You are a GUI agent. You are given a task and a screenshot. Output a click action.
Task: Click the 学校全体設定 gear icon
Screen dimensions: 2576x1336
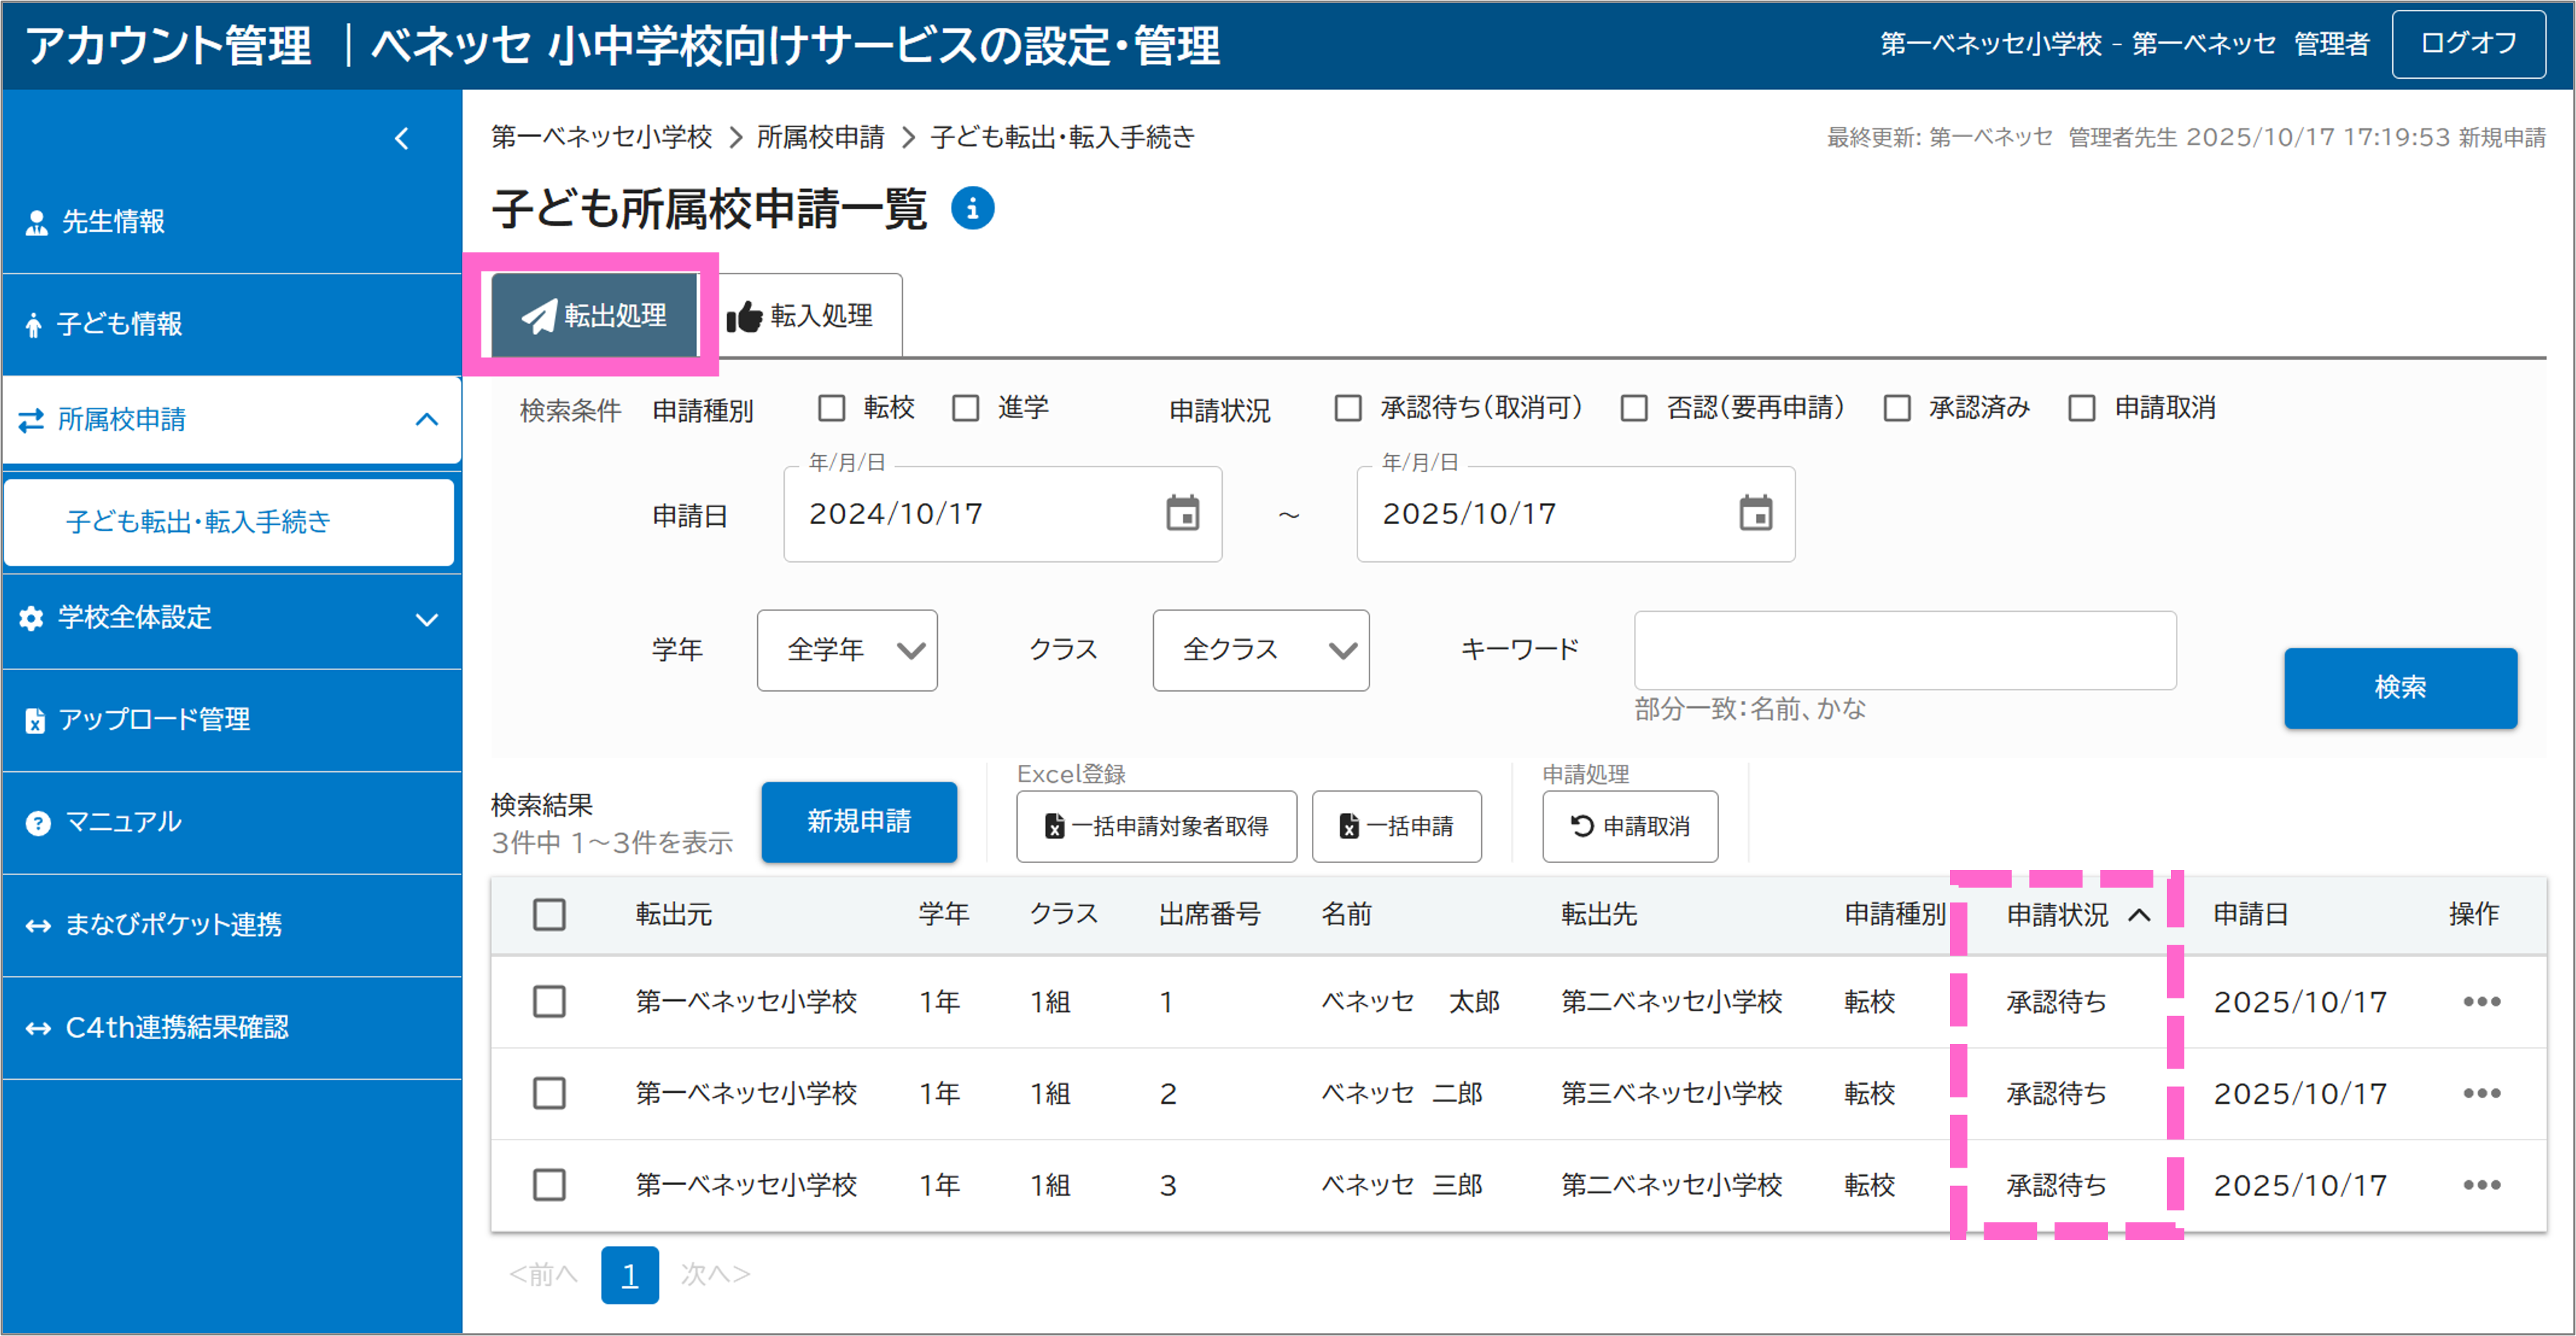pos(30,618)
